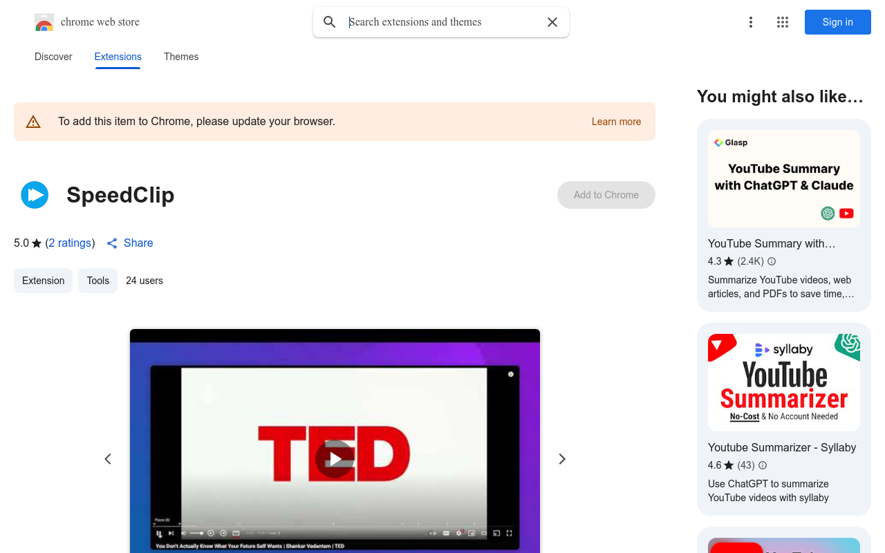
Task: Click the Share link
Action: [130, 243]
